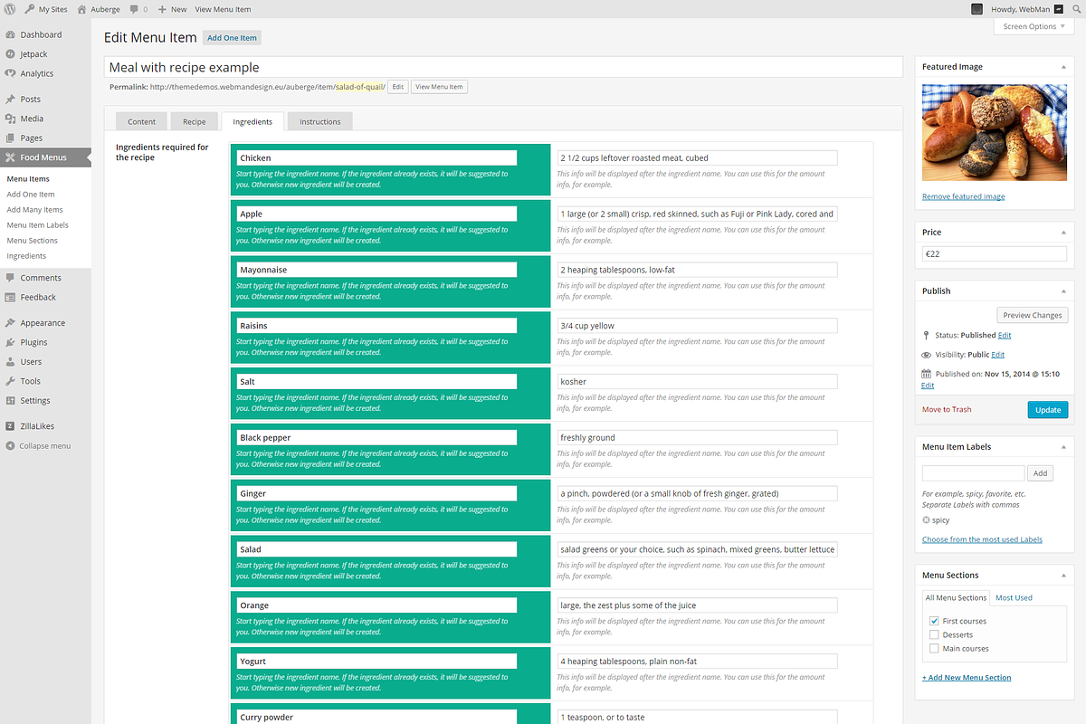Open Comments via speech bubble icon
The width and height of the screenshot is (1086, 724).
(10, 278)
